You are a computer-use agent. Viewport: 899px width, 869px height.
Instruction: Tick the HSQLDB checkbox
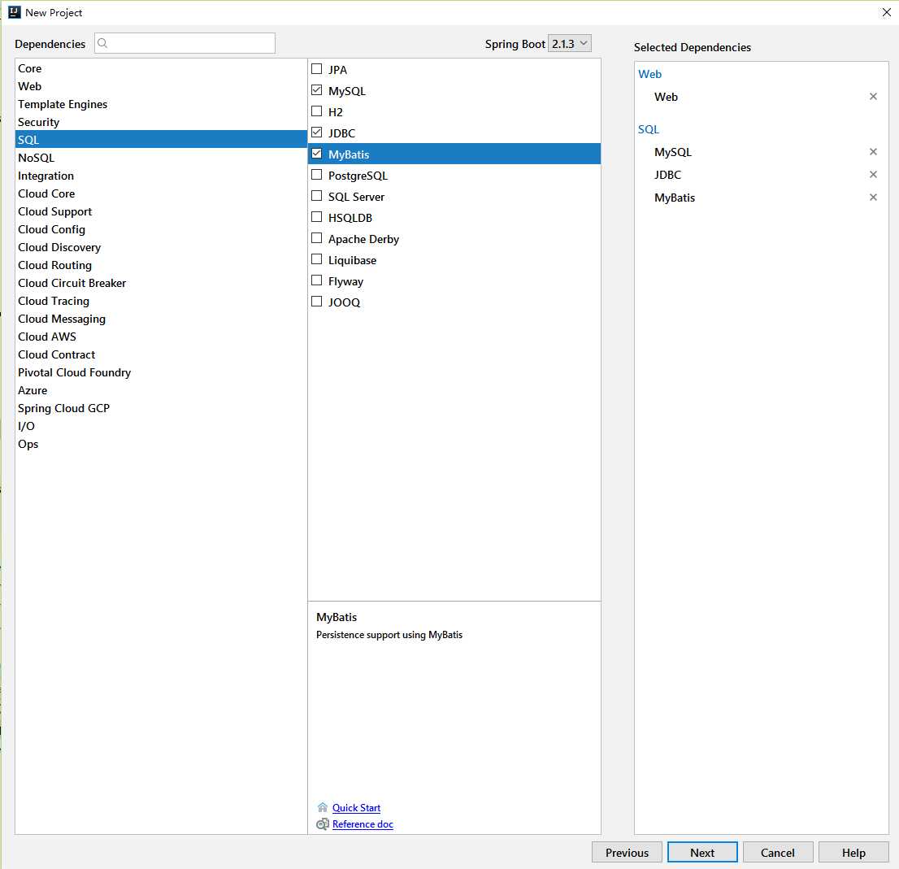coord(316,217)
